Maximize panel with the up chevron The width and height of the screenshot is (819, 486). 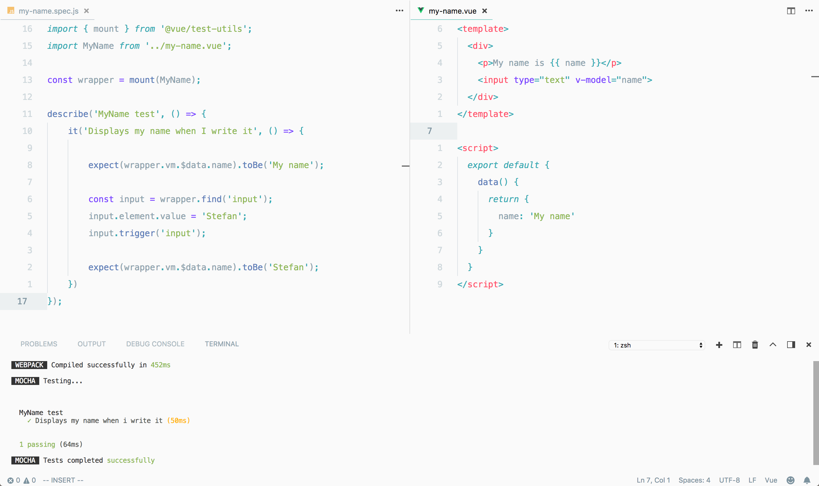click(773, 345)
